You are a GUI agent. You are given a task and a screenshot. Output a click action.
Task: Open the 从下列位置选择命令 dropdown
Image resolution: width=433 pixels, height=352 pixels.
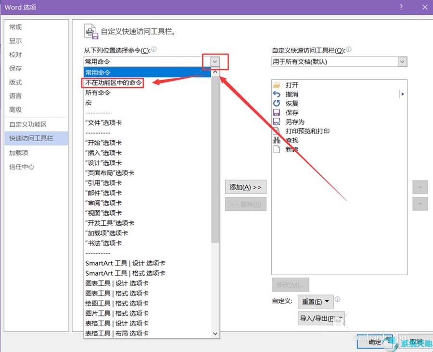(x=214, y=61)
